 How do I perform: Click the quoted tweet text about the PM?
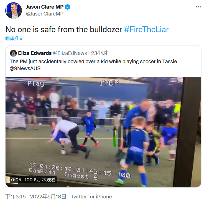(94, 61)
